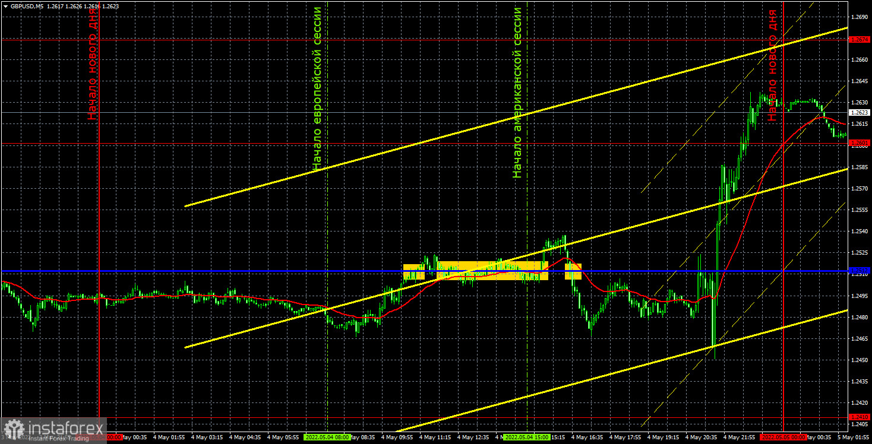Click the 1.2570 price axis label
The height and width of the screenshot is (444, 872).
point(860,188)
